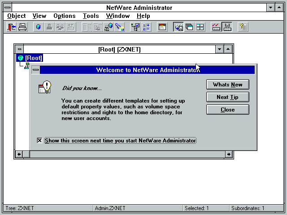Click the tree-with-checkbox Set Context icon
The width and height of the screenshot is (287, 215).
point(135,27)
